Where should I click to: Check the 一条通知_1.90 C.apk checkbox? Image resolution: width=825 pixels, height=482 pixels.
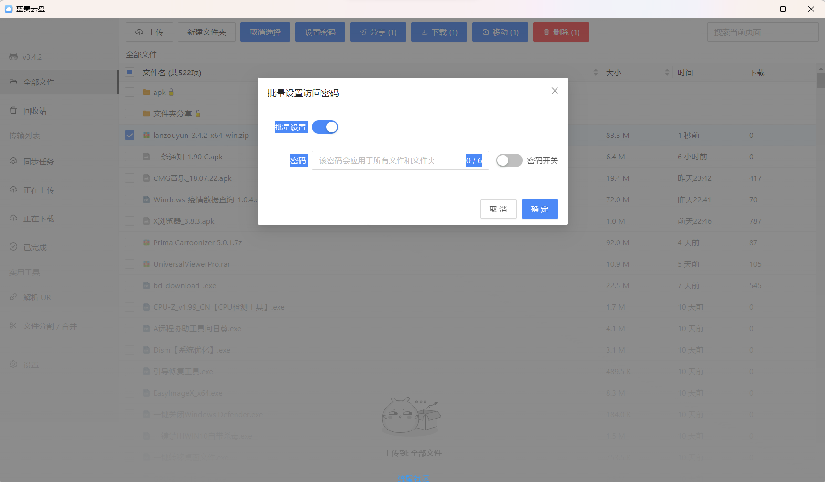click(130, 157)
